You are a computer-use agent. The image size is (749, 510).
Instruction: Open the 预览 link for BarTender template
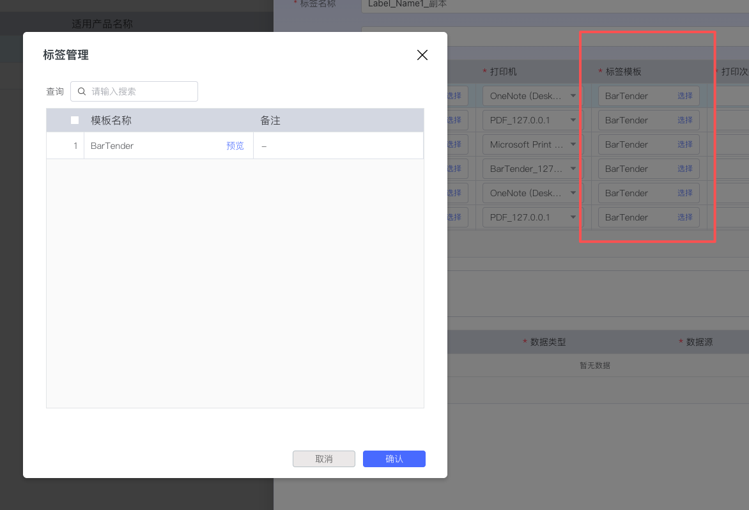[235, 146]
